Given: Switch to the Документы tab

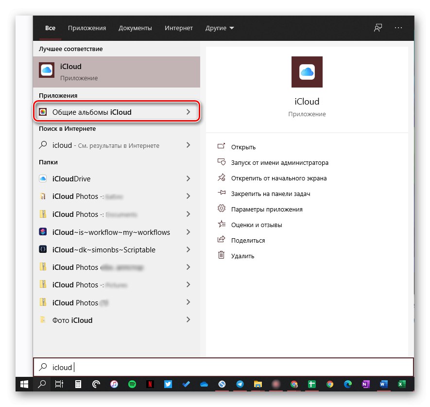Looking at the screenshot, I should pos(135,28).
